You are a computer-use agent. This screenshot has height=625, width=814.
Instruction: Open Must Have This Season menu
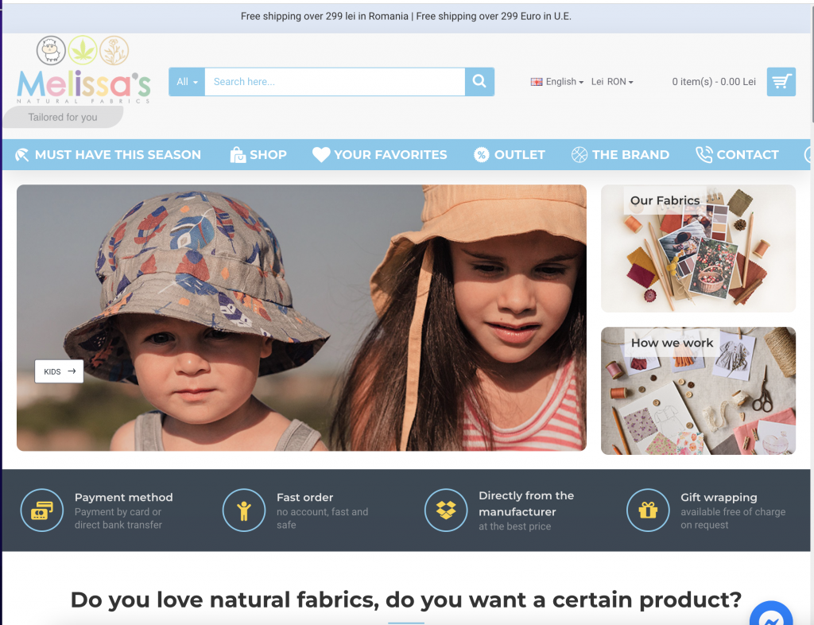pos(108,155)
